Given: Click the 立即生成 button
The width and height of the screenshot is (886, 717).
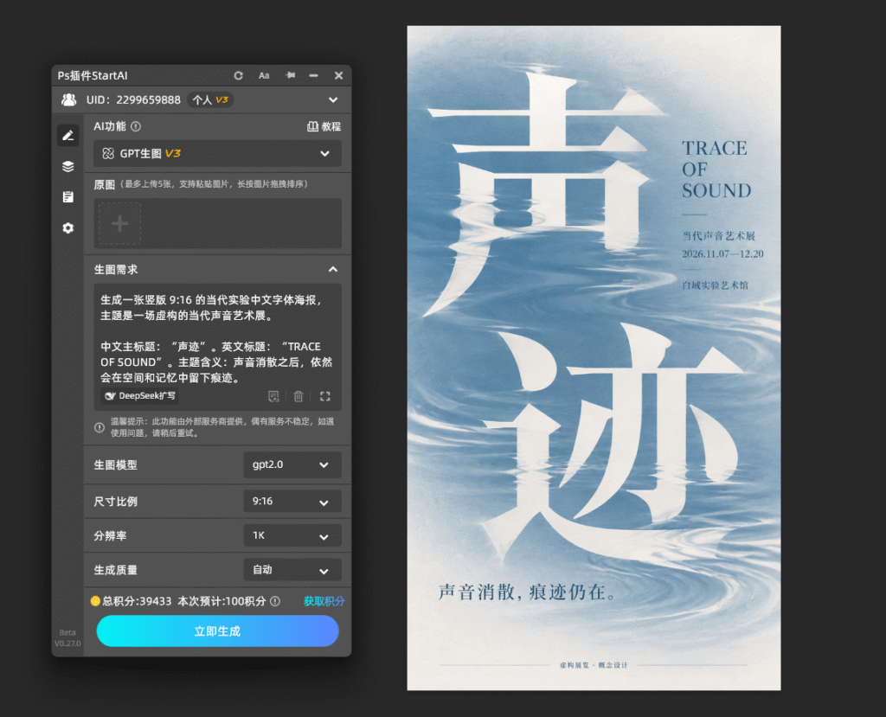Looking at the screenshot, I should (x=217, y=631).
